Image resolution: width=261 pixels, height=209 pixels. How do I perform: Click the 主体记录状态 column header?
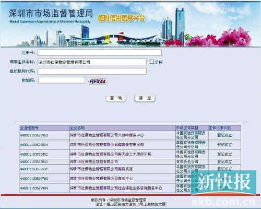(220, 127)
